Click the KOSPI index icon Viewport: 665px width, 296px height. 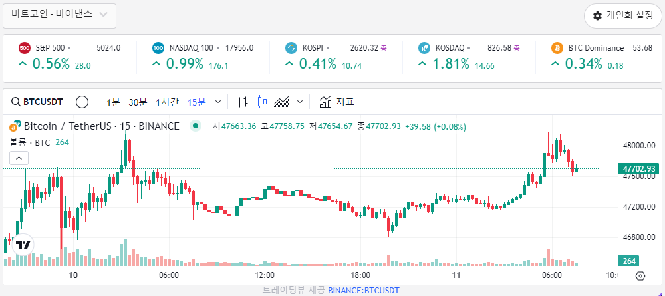tap(291, 48)
